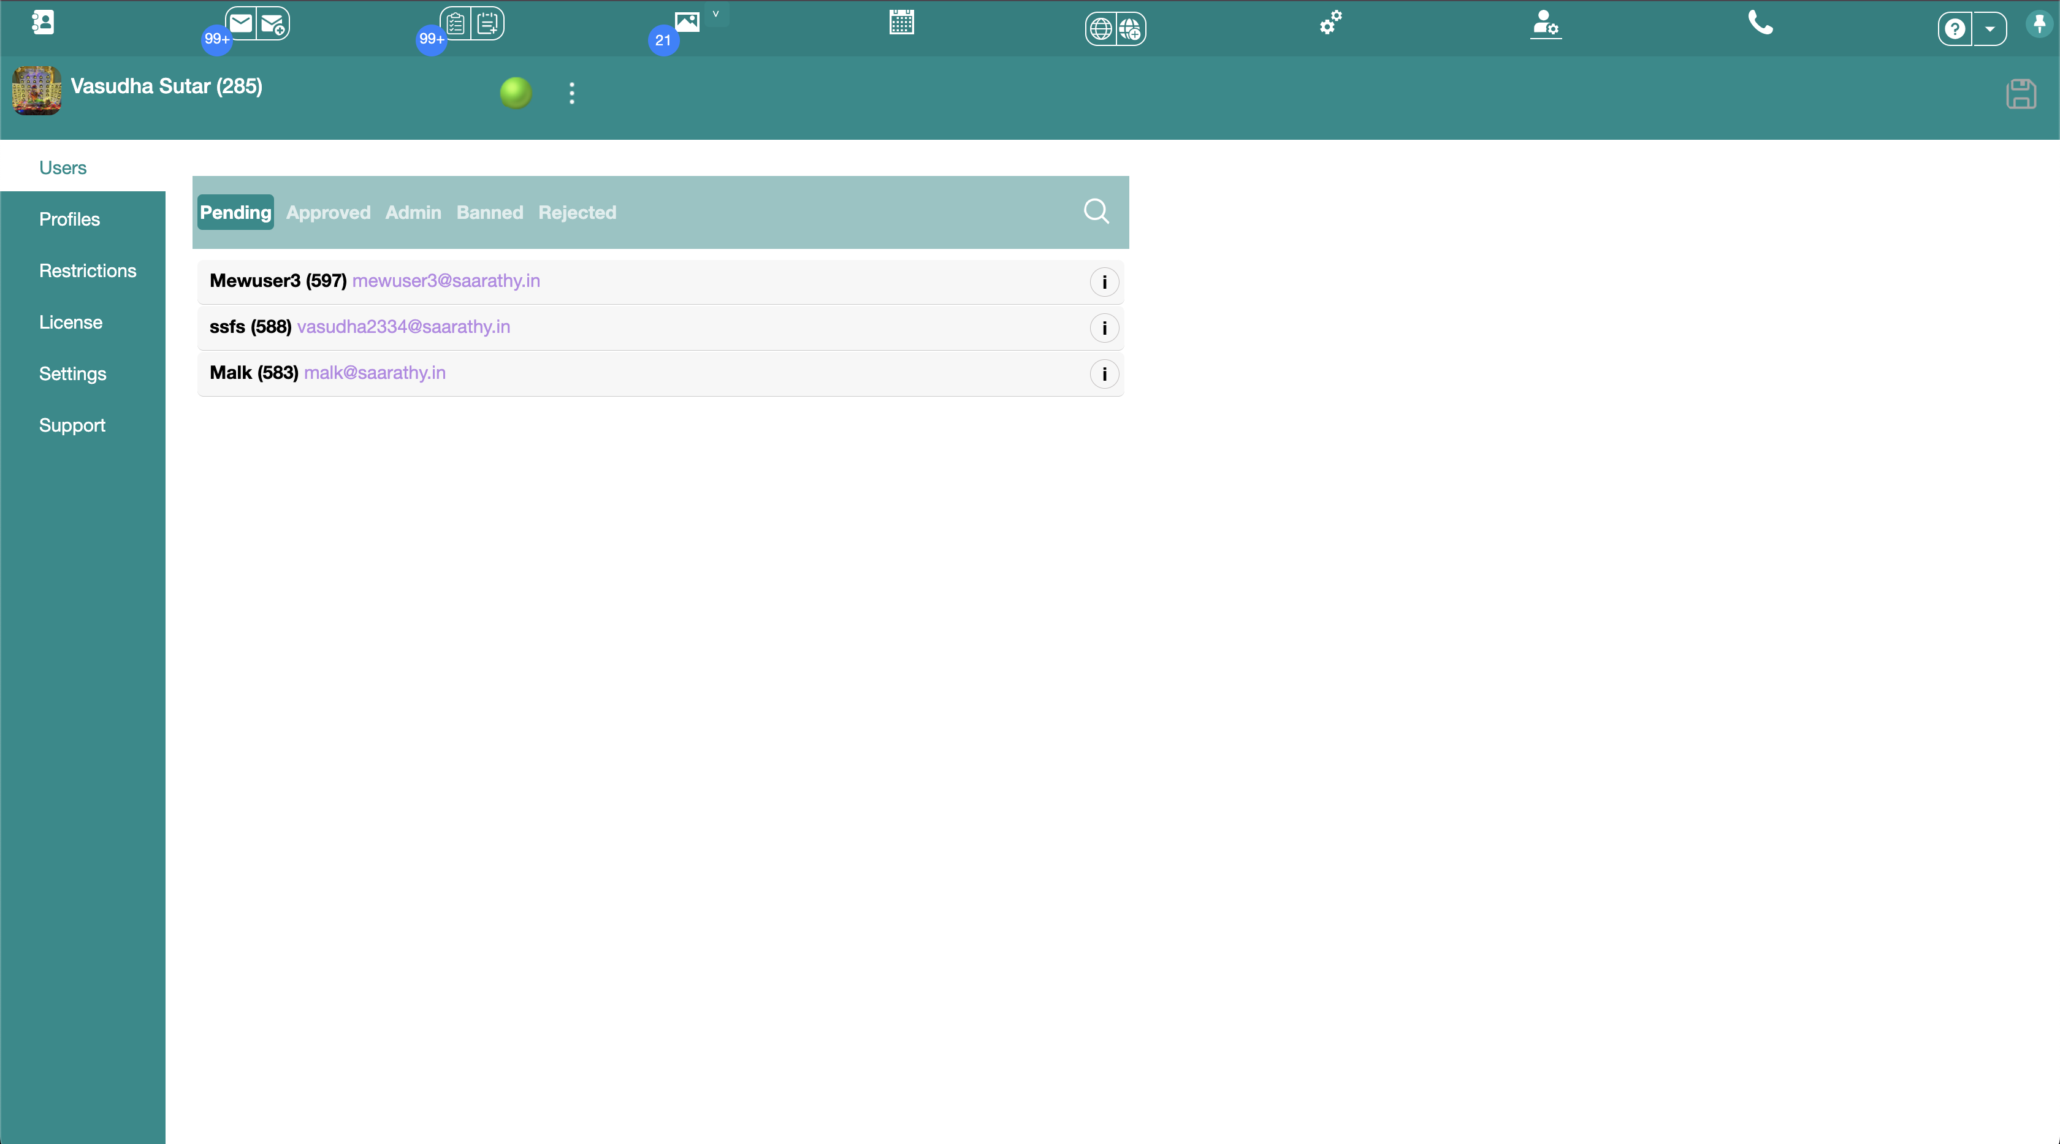Viewport: 2060px width, 1144px height.
Task: Click the double gears settings icon
Action: [x=1330, y=23]
